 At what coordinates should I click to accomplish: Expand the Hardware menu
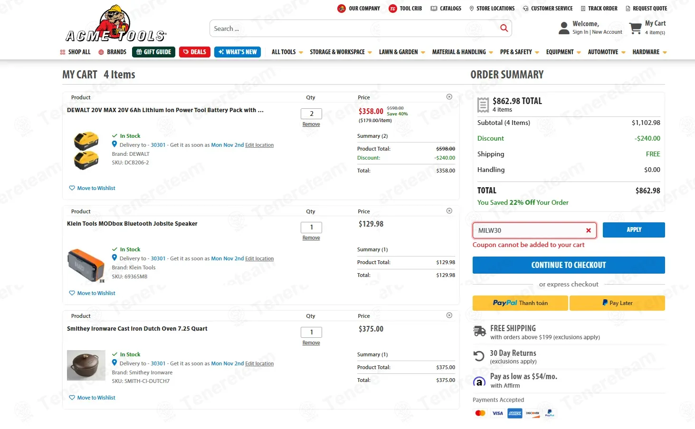[x=649, y=52]
